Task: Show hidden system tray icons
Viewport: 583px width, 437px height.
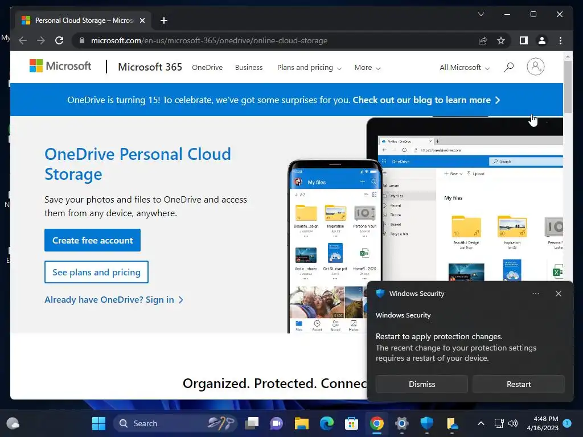Action: click(x=481, y=423)
